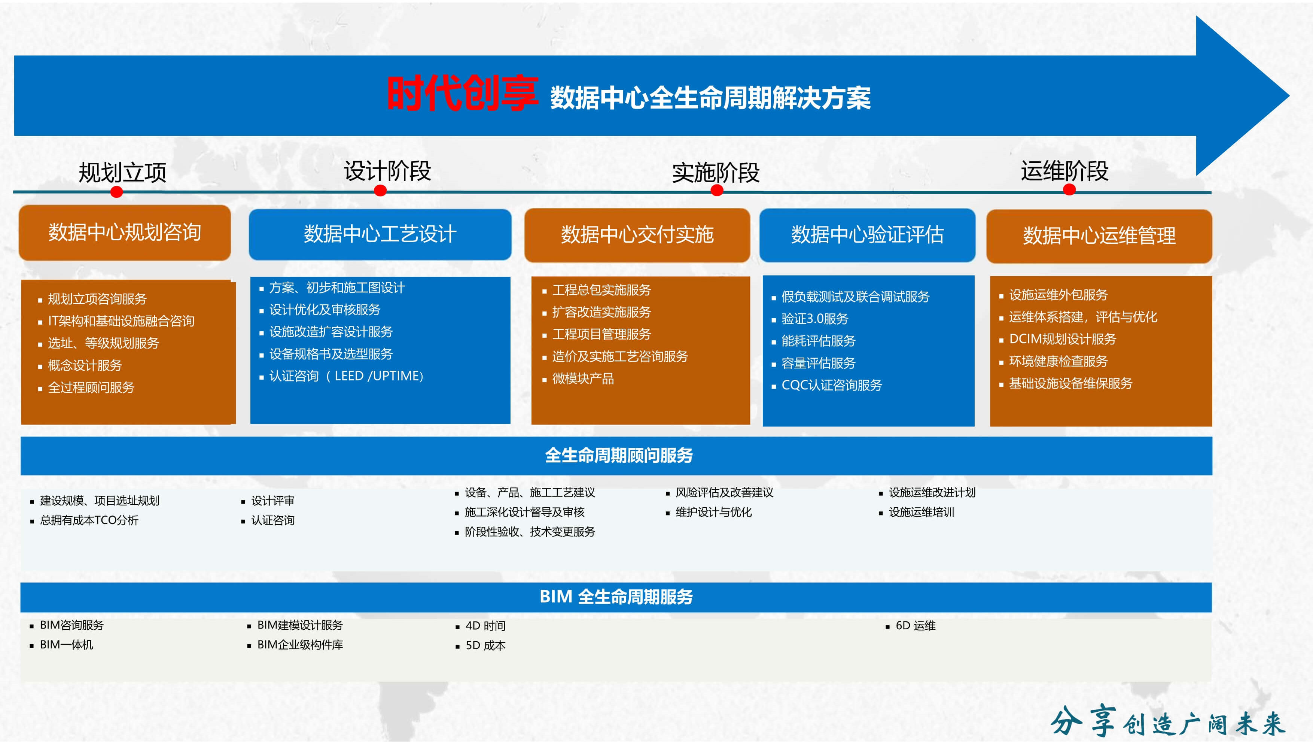
Task: Click the BIM 全生命周期服务 banner
Action: point(616,597)
